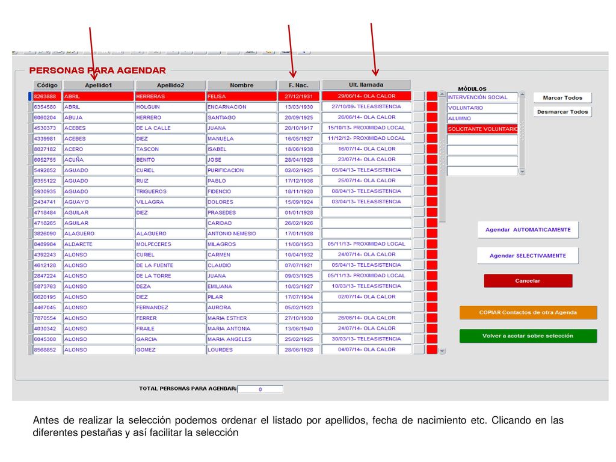Click the name cell EMILIANA

242,287
